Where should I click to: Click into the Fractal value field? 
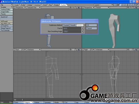tap(72, 28)
